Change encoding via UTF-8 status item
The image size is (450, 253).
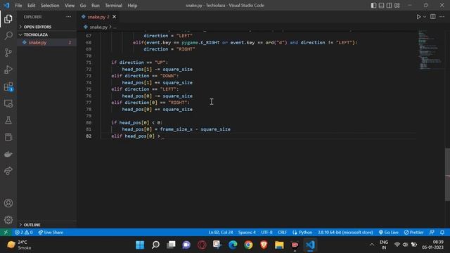pos(266,233)
